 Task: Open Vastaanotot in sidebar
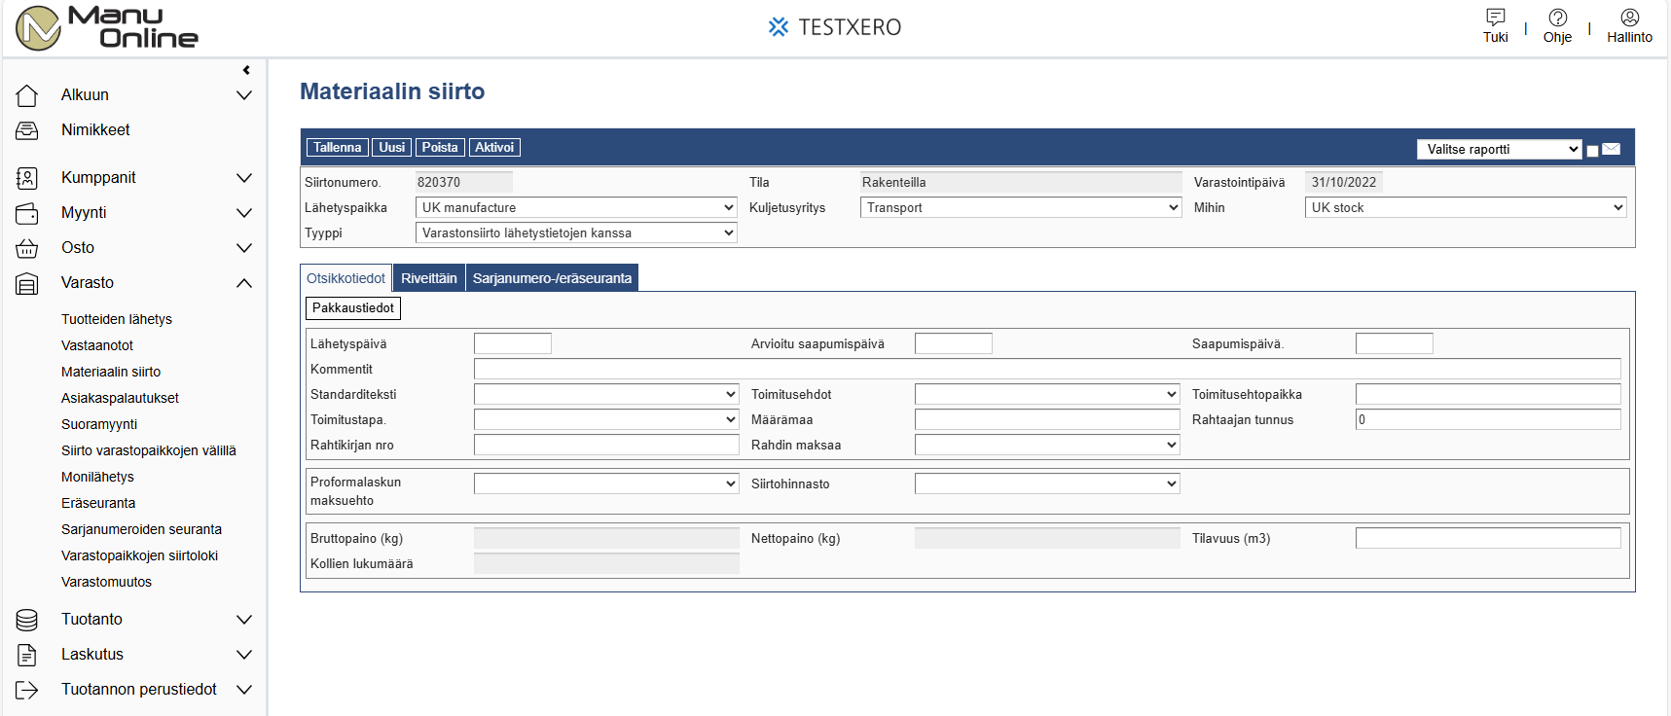[97, 345]
